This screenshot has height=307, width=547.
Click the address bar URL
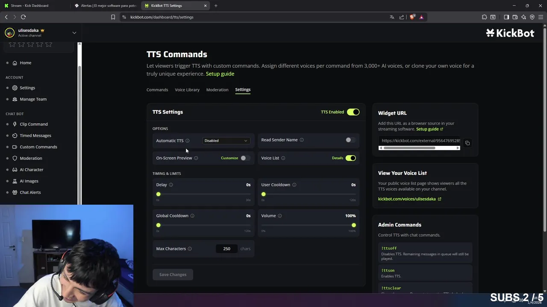(x=162, y=17)
